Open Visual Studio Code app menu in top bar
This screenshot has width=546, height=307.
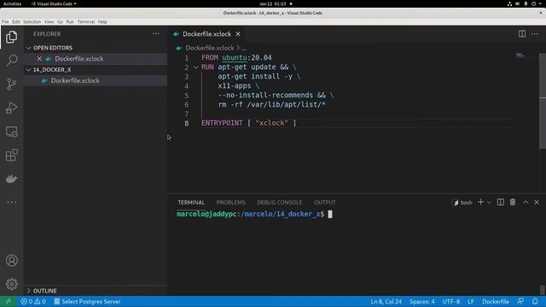54,3
